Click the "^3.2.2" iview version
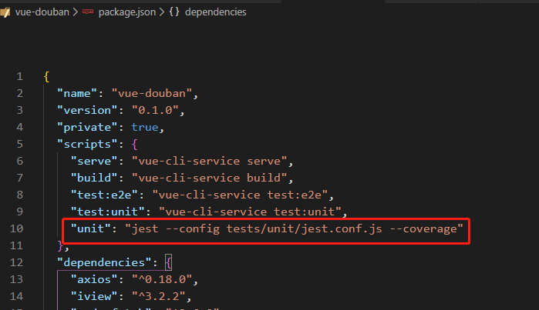 pyautogui.click(x=159, y=296)
